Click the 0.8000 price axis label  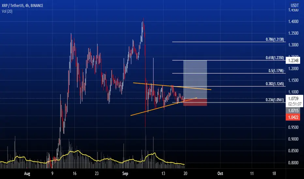[x=293, y=163]
